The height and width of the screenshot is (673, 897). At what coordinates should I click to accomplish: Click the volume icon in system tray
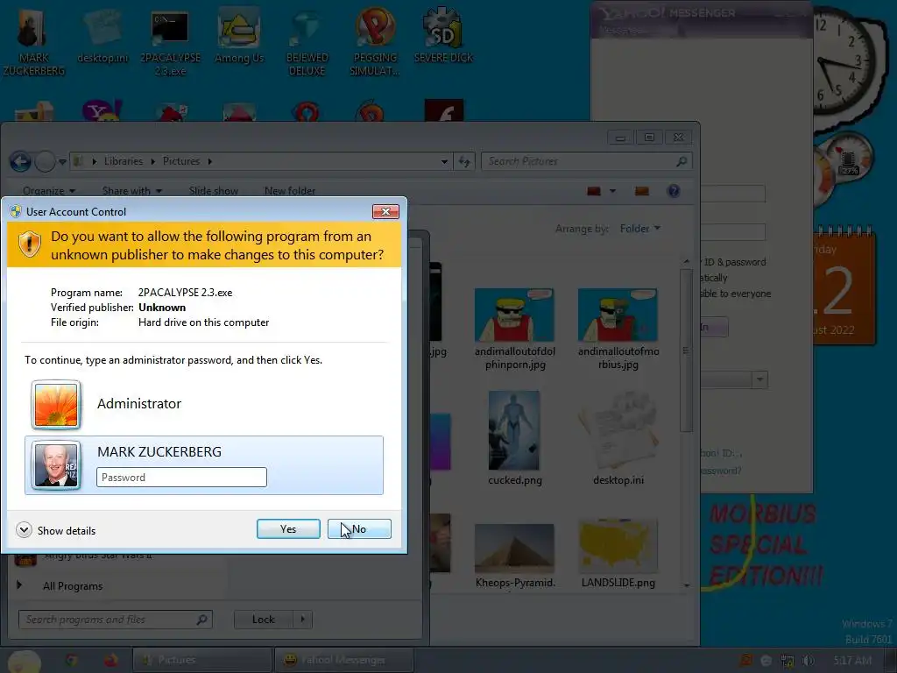(x=808, y=661)
